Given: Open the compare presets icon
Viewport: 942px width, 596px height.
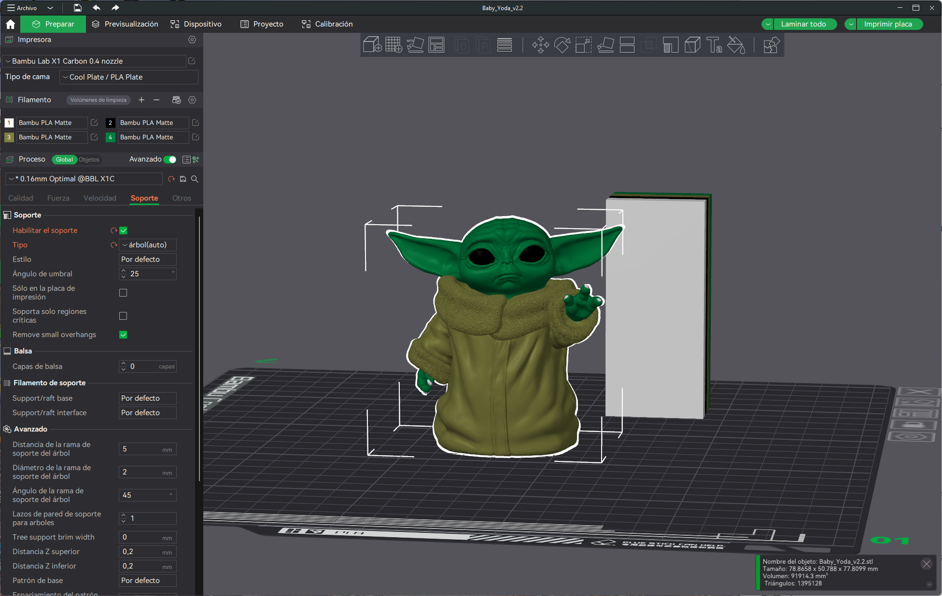Looking at the screenshot, I should 196,159.
